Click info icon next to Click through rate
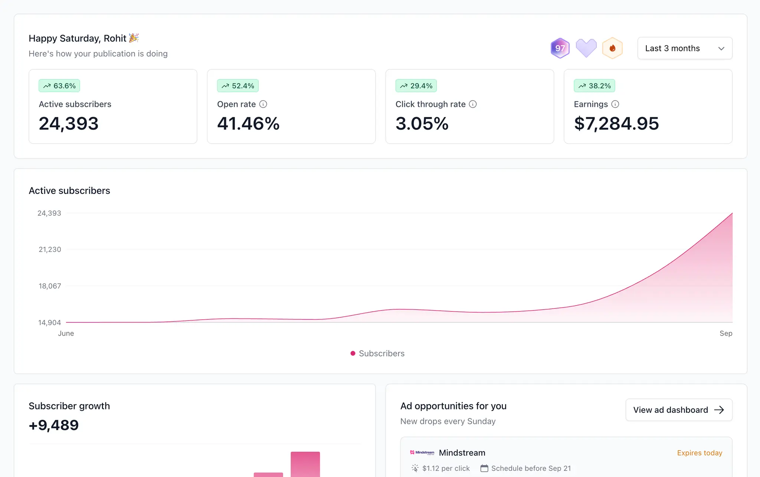This screenshot has width=760, height=477. click(473, 104)
